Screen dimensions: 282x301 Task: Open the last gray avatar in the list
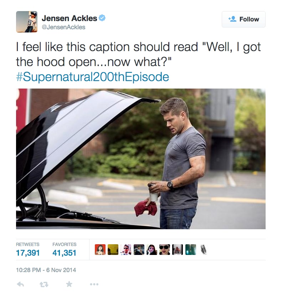(204, 250)
